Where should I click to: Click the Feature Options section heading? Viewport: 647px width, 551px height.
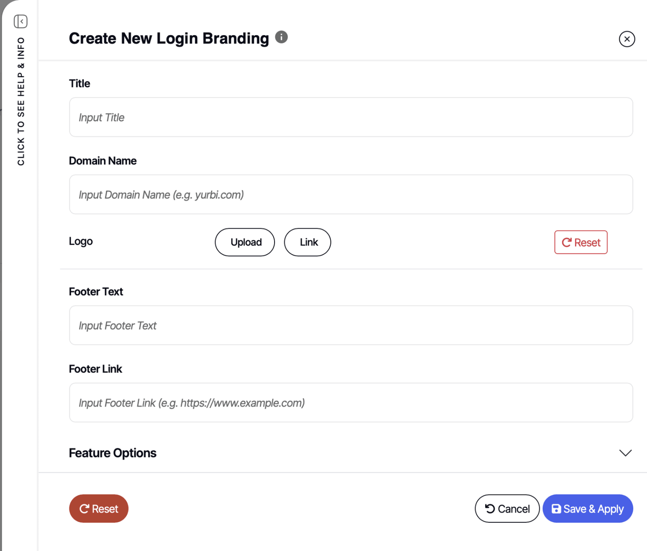click(x=113, y=453)
